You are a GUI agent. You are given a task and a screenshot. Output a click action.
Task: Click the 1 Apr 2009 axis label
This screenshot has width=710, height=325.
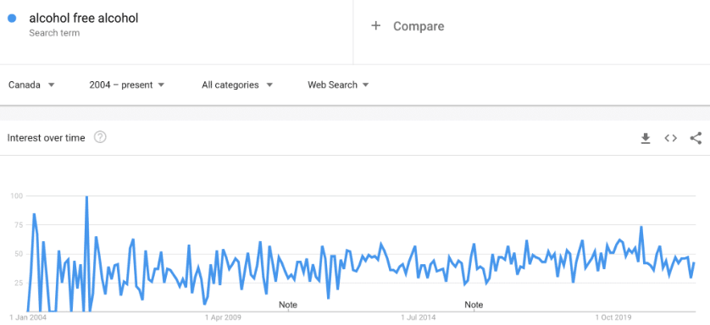pos(223,317)
